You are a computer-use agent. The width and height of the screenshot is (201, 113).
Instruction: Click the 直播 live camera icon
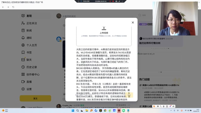click(x=23, y=82)
